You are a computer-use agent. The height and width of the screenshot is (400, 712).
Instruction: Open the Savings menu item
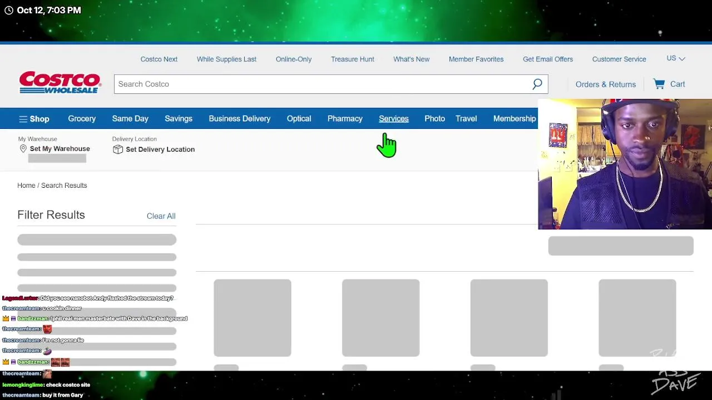[179, 118]
